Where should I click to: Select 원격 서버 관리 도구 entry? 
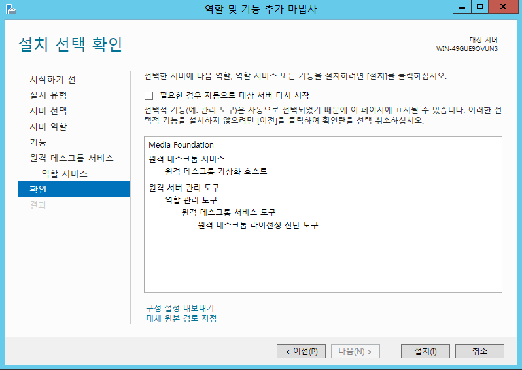[x=184, y=188]
